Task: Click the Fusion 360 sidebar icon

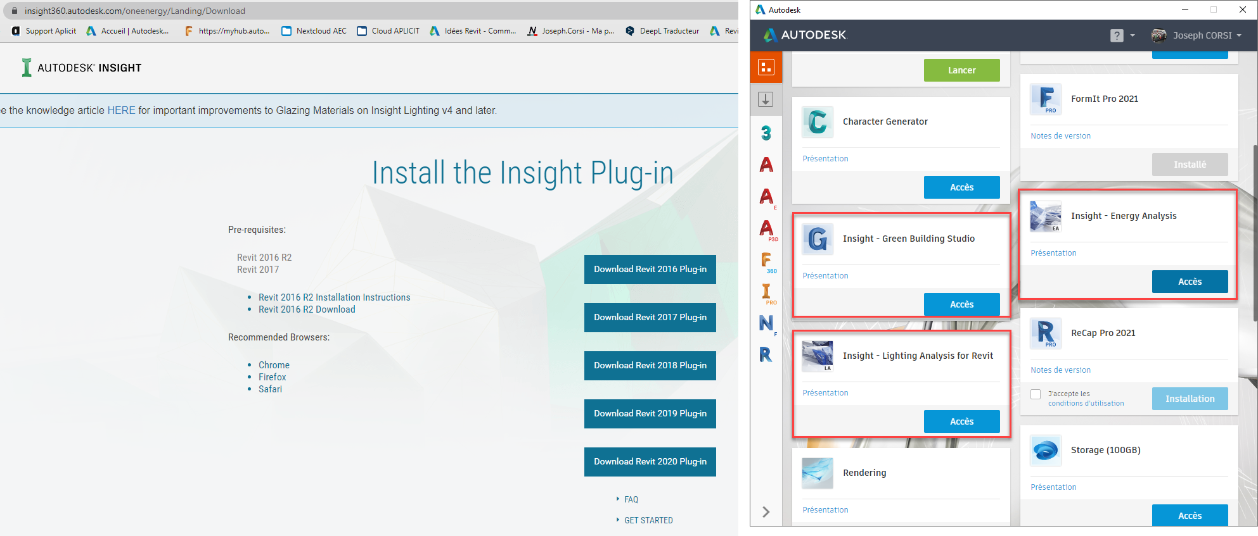Action: tap(767, 261)
